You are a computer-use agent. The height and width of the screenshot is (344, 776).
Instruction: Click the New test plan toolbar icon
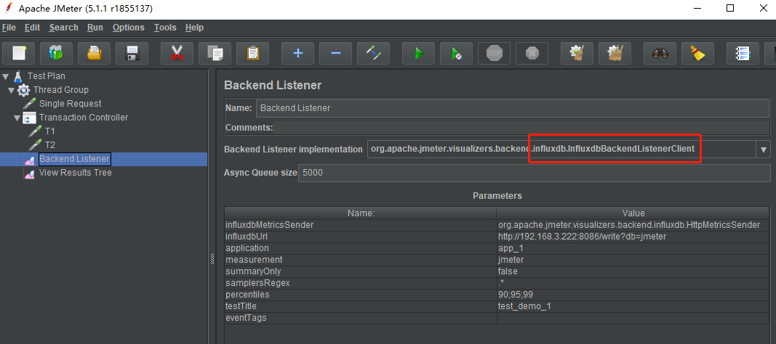coord(19,53)
